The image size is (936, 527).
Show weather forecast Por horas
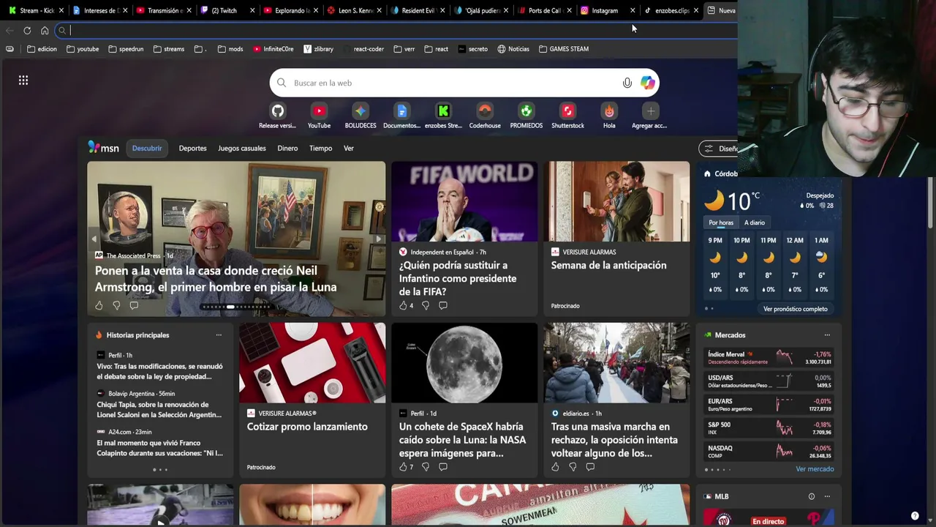click(x=721, y=223)
